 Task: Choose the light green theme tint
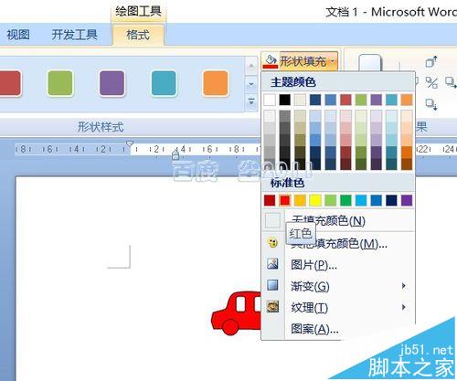(361, 116)
